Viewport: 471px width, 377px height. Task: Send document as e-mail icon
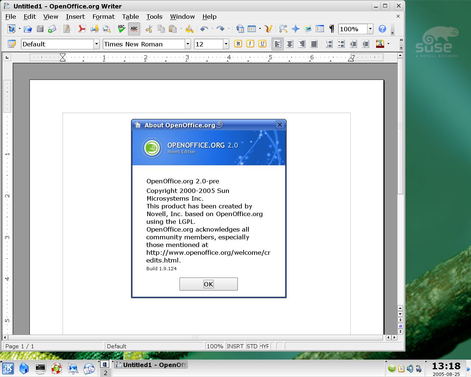[52, 29]
